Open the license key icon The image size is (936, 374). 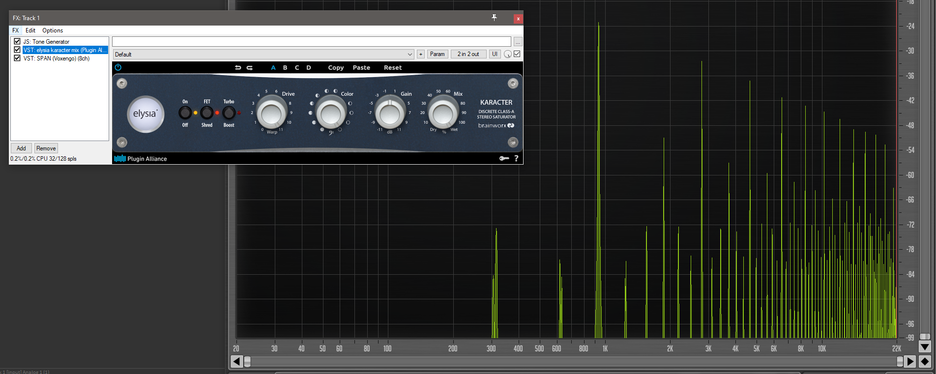click(x=504, y=158)
